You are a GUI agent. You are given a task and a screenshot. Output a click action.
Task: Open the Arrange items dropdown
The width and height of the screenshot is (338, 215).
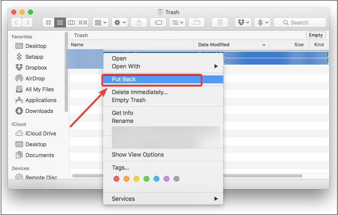100,22
